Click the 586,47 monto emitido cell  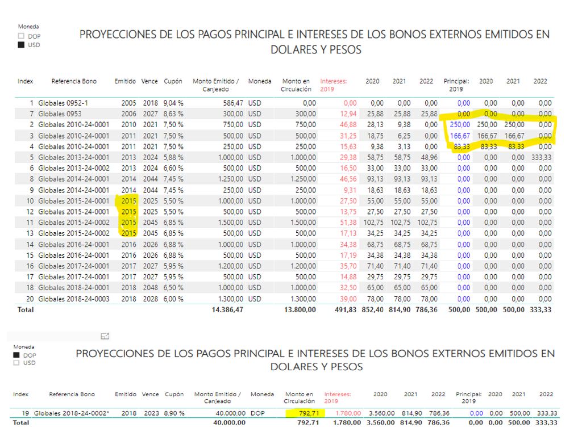(x=233, y=103)
